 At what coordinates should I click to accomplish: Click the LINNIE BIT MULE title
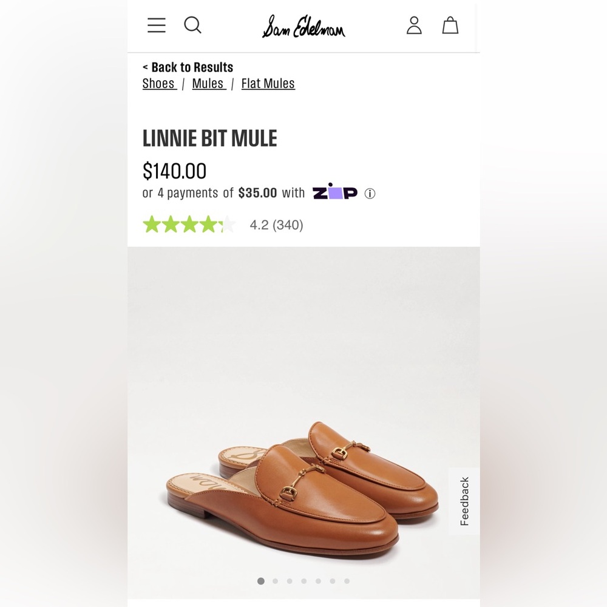tap(211, 138)
